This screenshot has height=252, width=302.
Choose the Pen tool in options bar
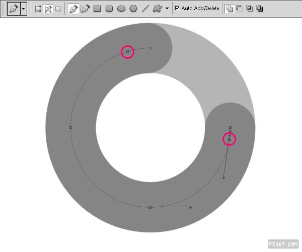tap(73, 9)
